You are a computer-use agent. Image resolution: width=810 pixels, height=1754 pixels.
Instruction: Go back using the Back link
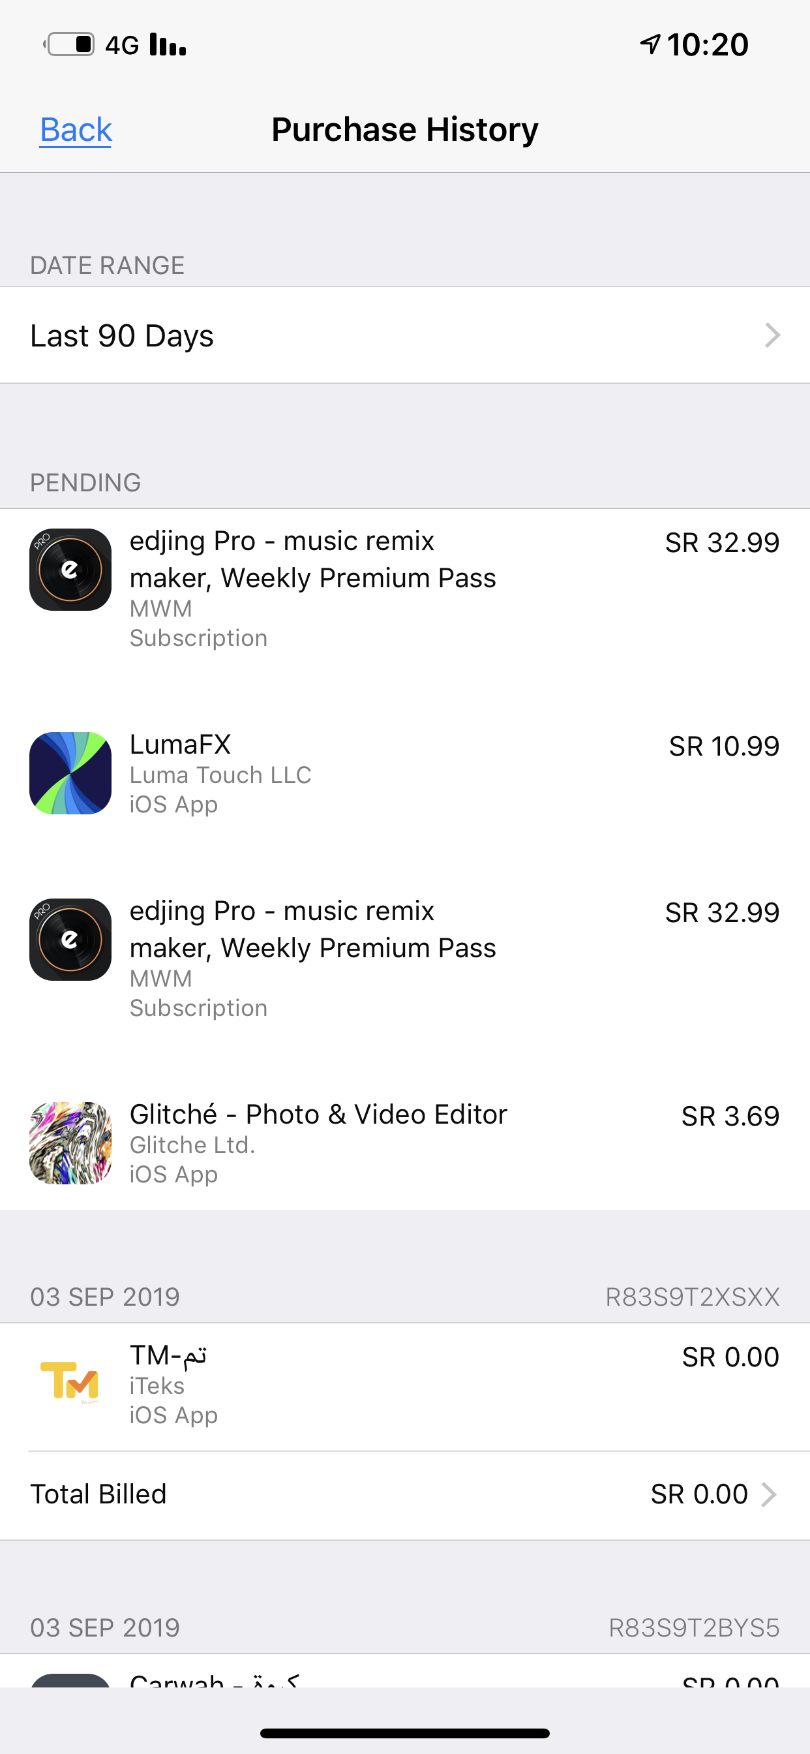pyautogui.click(x=76, y=129)
